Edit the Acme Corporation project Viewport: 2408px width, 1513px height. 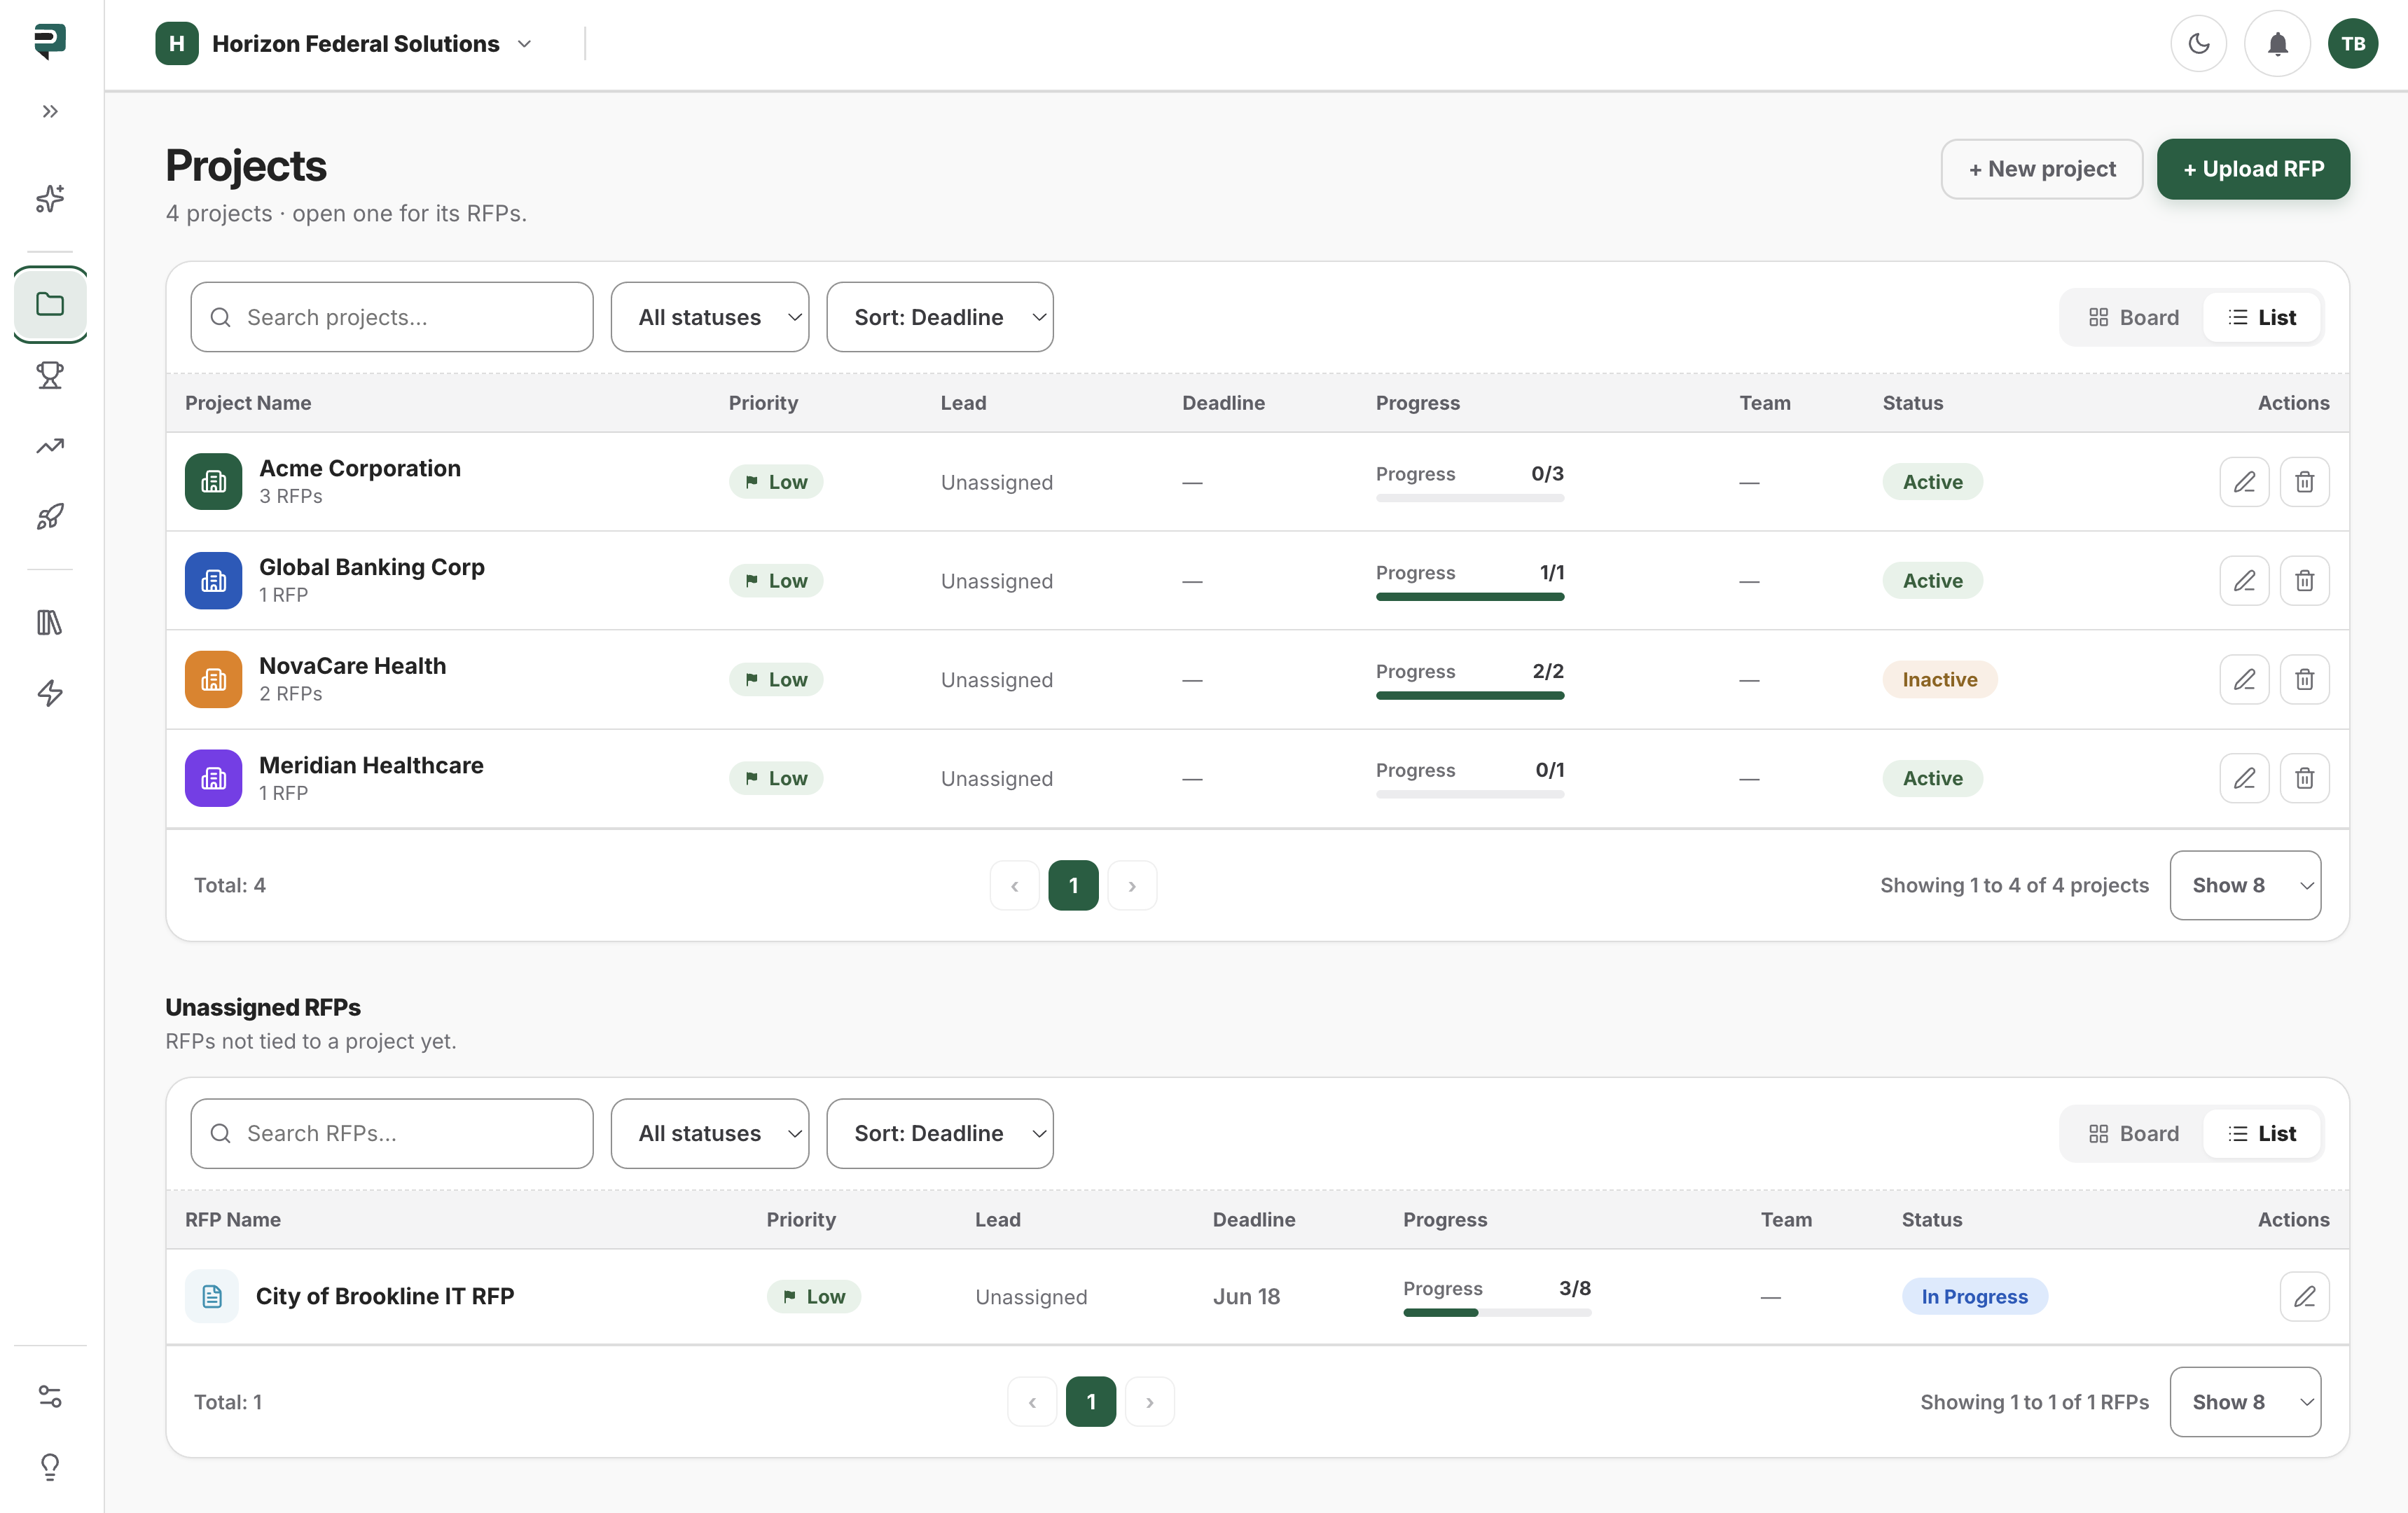click(2244, 482)
